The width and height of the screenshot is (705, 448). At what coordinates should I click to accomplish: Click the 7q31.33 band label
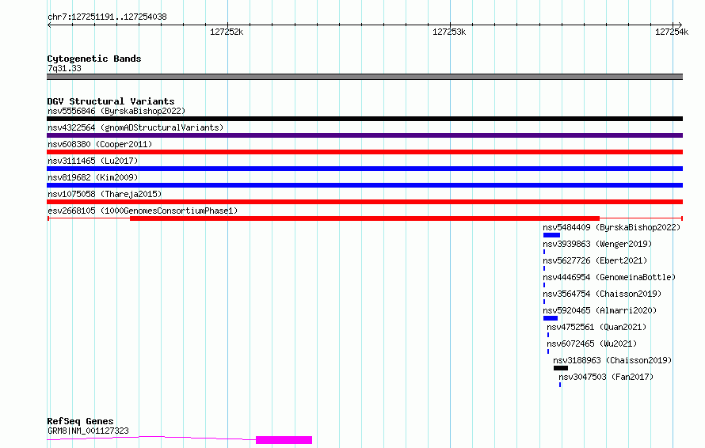click(64, 68)
